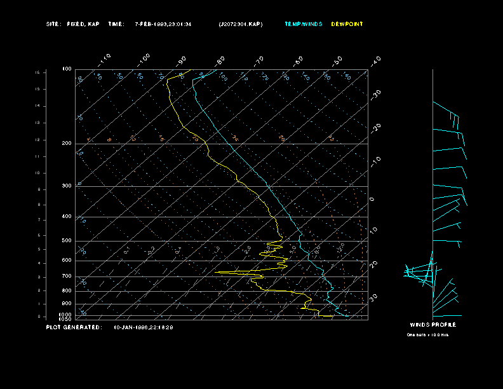Click the 11 km mark on altitude axis
This screenshot has width=503, height=389.
point(37,156)
